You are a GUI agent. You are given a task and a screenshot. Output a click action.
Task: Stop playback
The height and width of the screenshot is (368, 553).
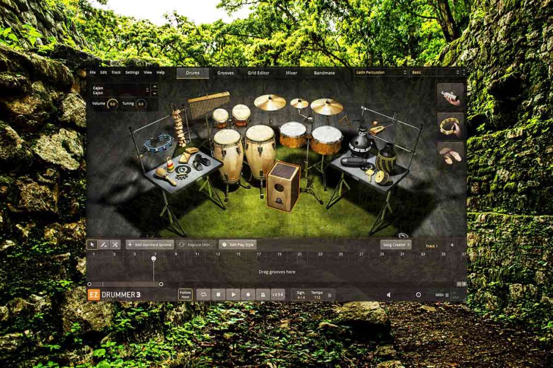click(x=218, y=295)
